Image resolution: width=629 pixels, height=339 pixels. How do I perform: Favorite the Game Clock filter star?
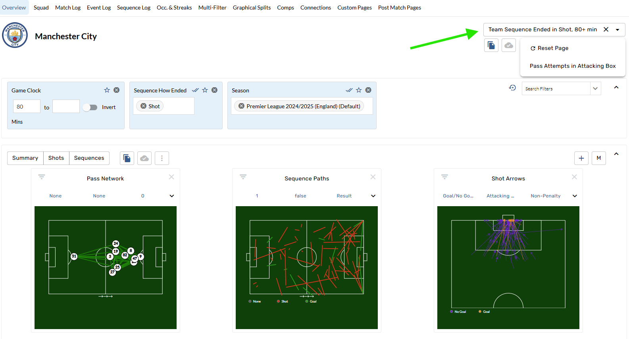coord(107,90)
